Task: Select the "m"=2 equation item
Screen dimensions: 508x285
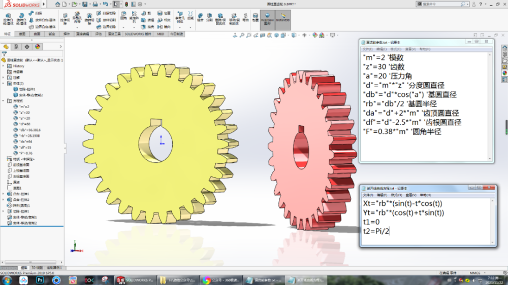Action: [x=21, y=107]
